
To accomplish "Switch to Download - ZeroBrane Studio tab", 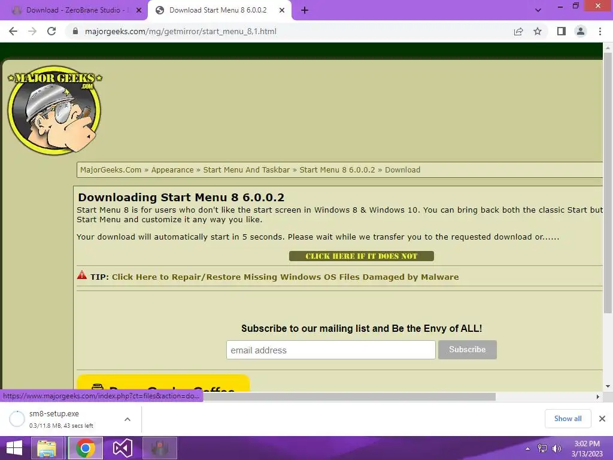I will coord(74,10).
